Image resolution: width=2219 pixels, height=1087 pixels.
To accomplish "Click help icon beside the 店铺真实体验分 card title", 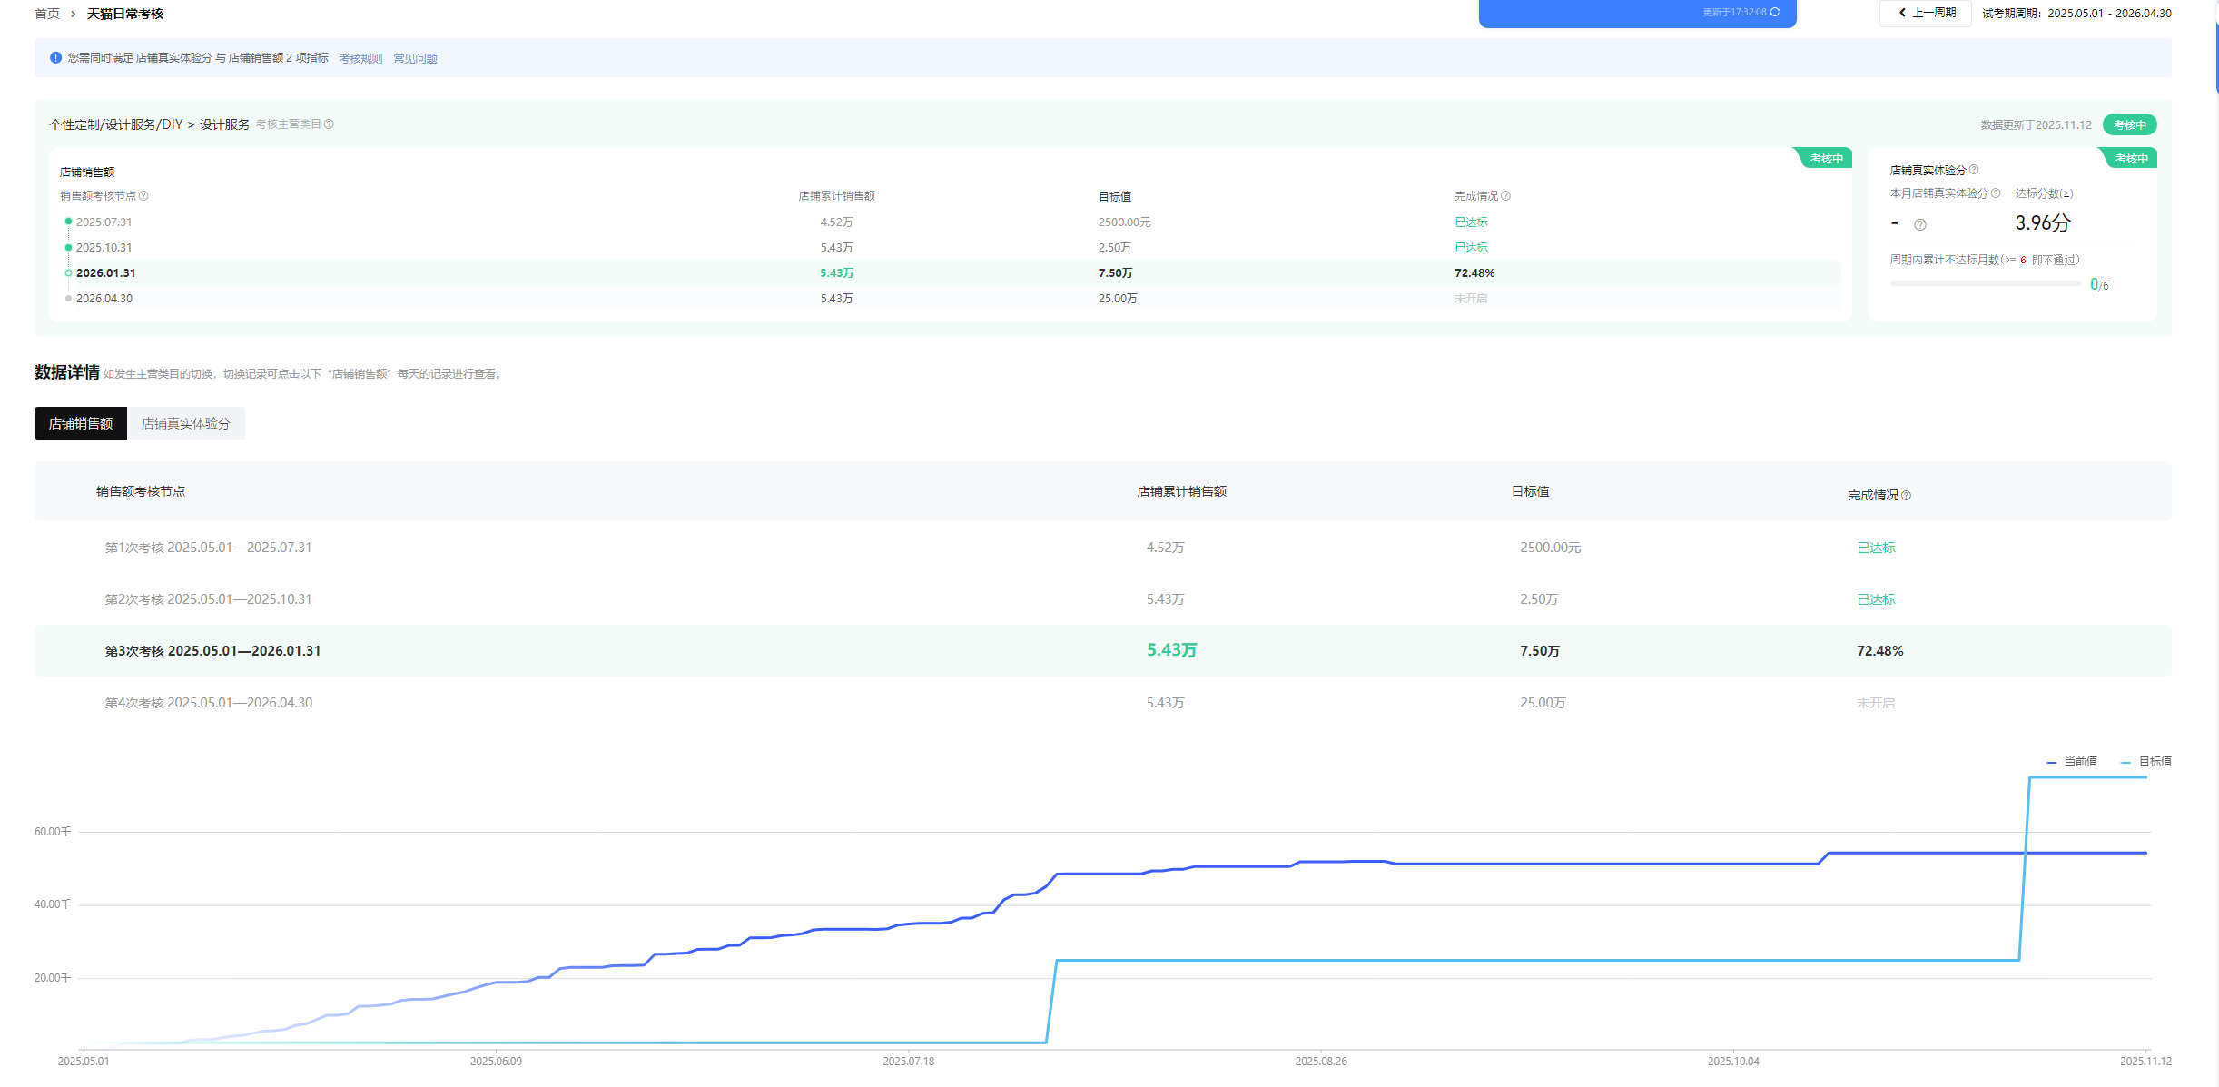I will click(1975, 170).
